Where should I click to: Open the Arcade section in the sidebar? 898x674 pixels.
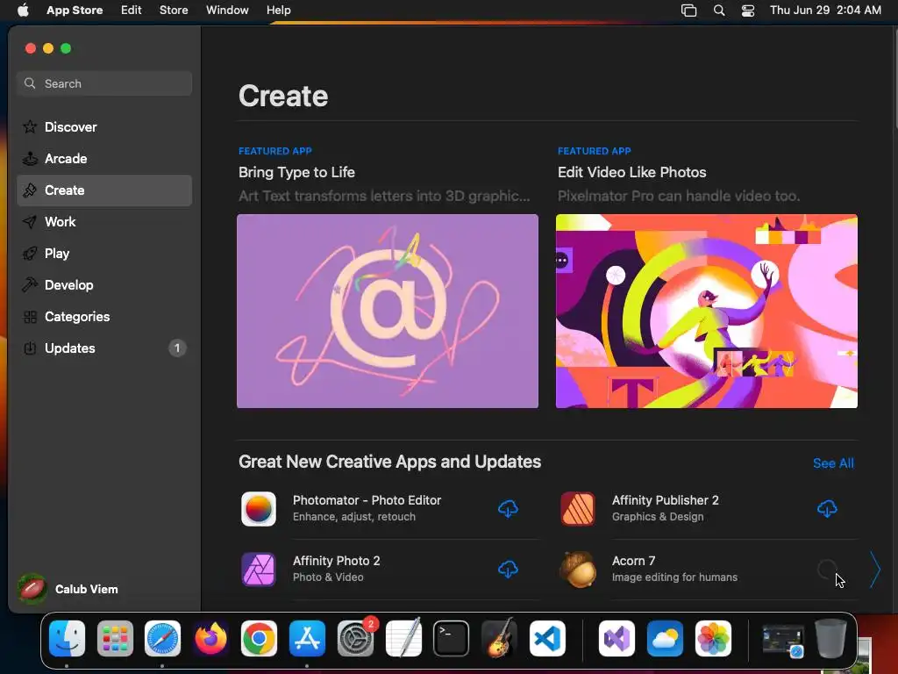(x=104, y=159)
